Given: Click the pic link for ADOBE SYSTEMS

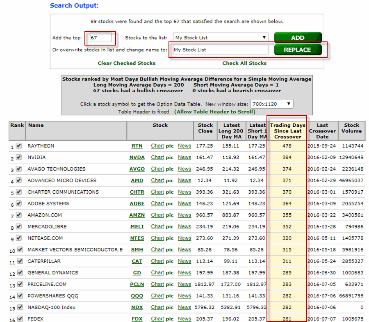Looking at the screenshot, I should [x=169, y=204].
